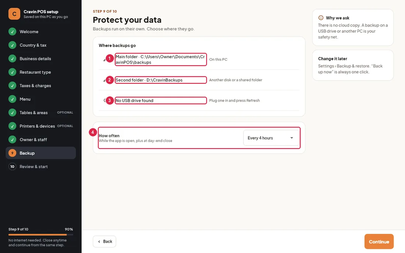
Task: Click the Where backups go heading
Action: click(x=117, y=45)
